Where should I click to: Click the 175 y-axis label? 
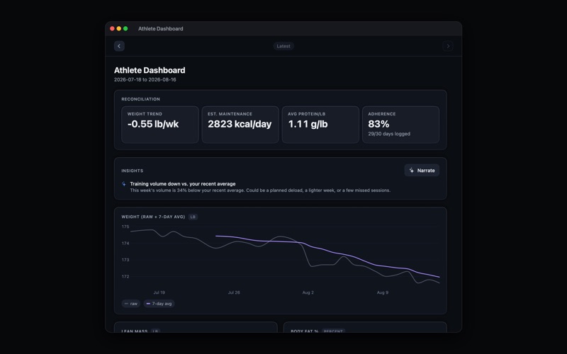pos(125,227)
